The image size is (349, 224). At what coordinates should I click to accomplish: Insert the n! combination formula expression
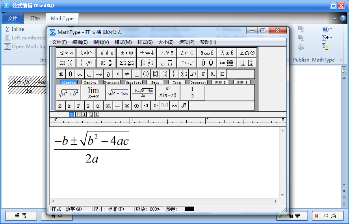168,93
